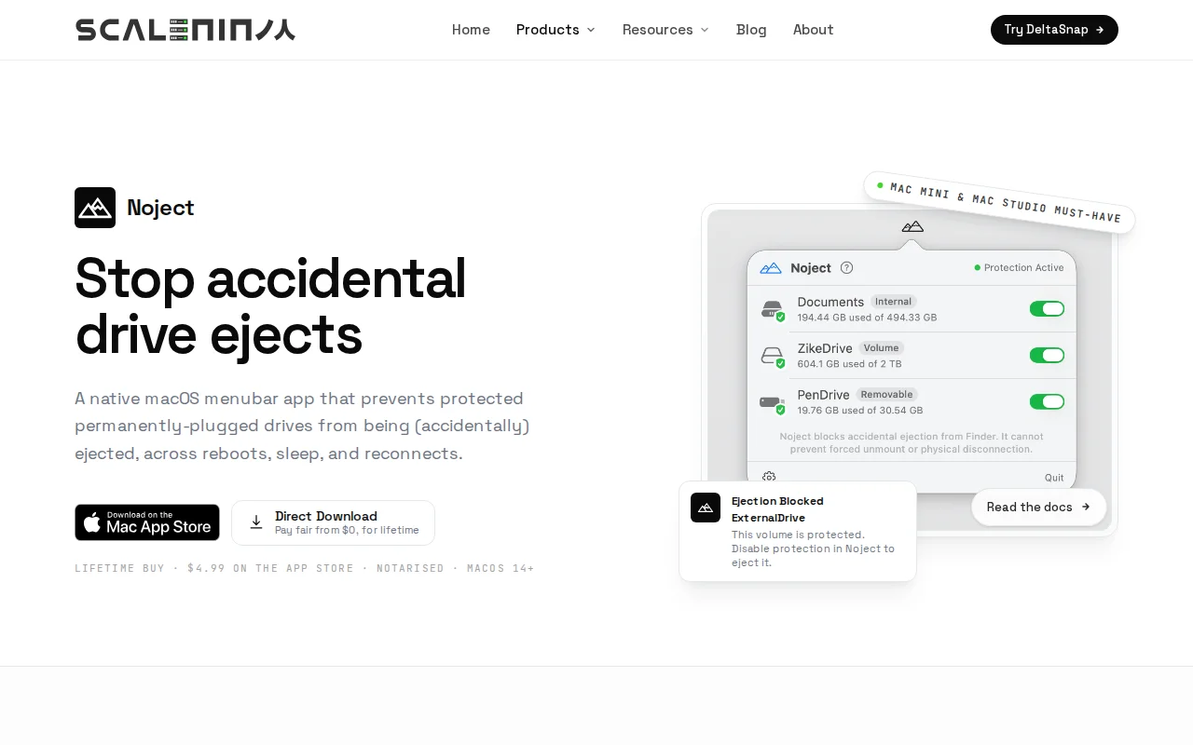
Task: Click the Protection Active status label
Action: coord(1023,267)
